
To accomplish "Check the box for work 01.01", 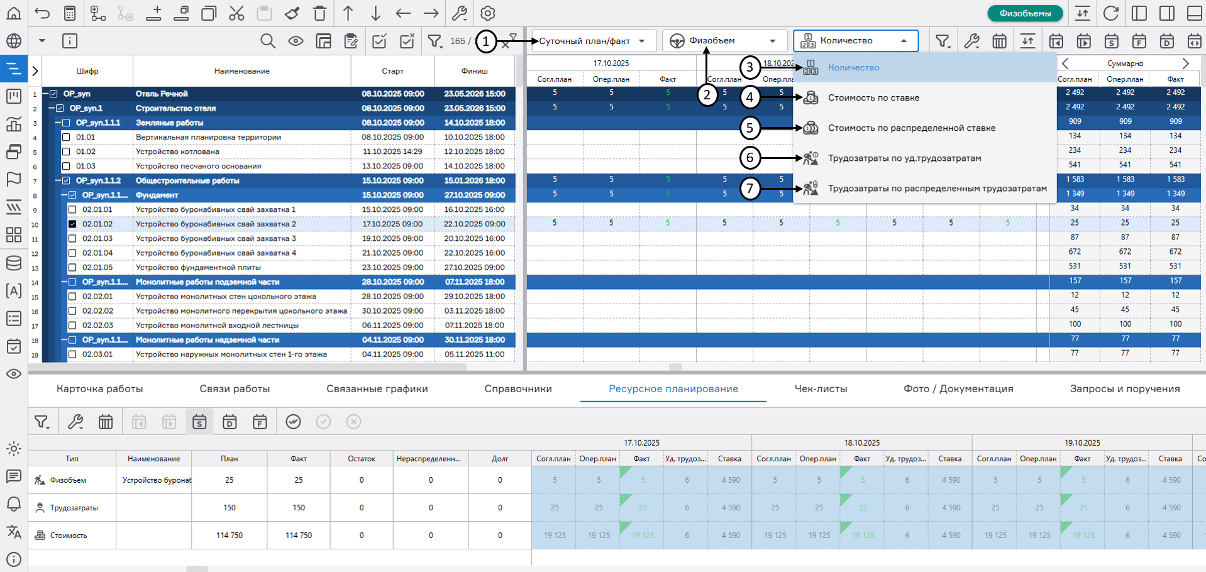I will (66, 137).
